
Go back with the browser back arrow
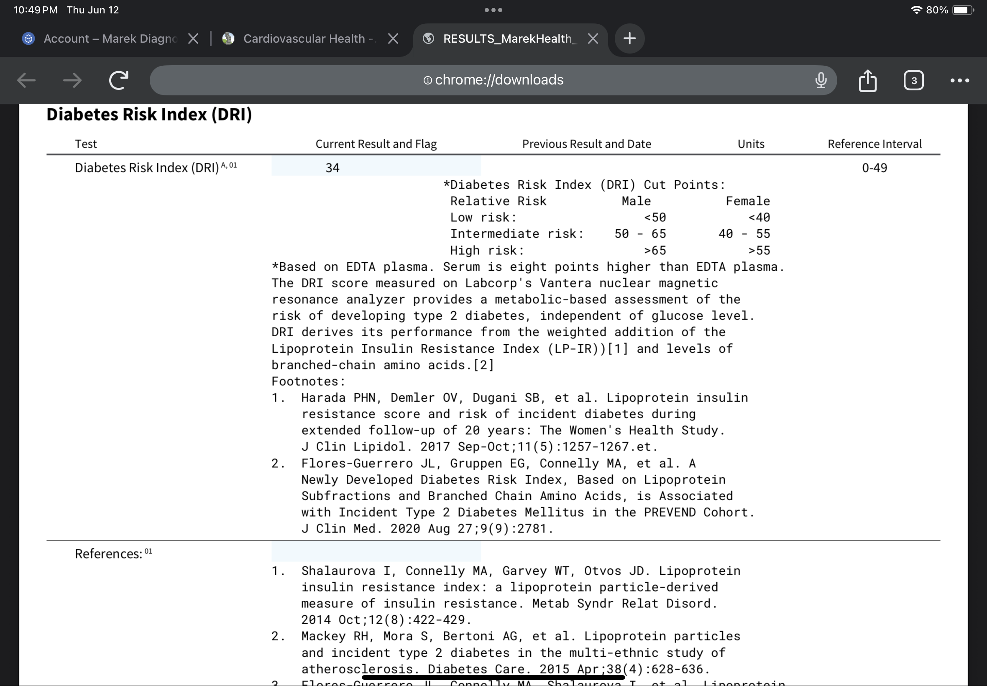point(26,80)
